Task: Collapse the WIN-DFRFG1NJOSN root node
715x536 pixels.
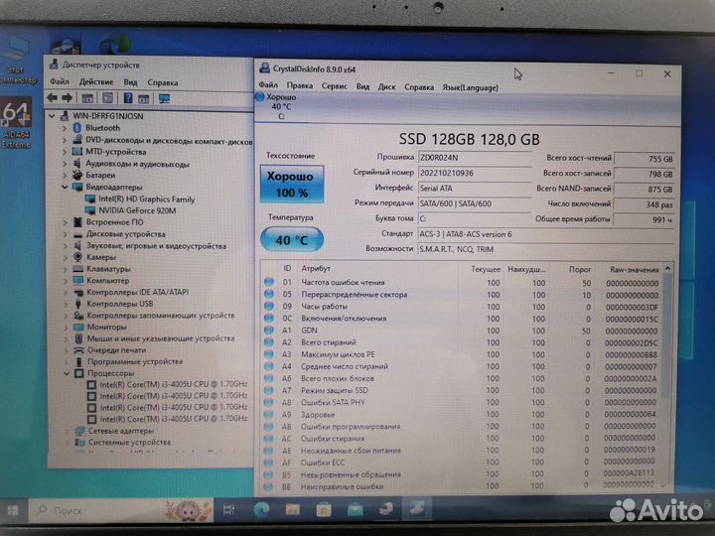Action: pos(52,116)
